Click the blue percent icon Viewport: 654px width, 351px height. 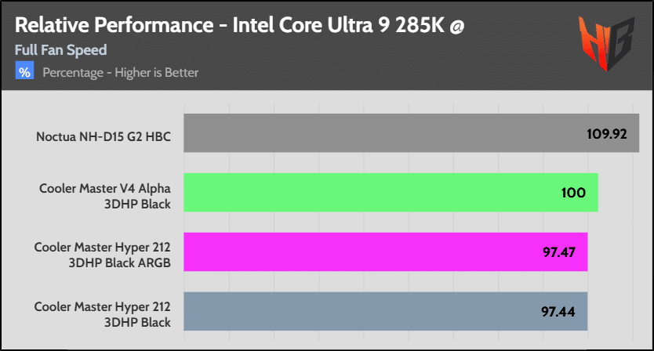[24, 72]
